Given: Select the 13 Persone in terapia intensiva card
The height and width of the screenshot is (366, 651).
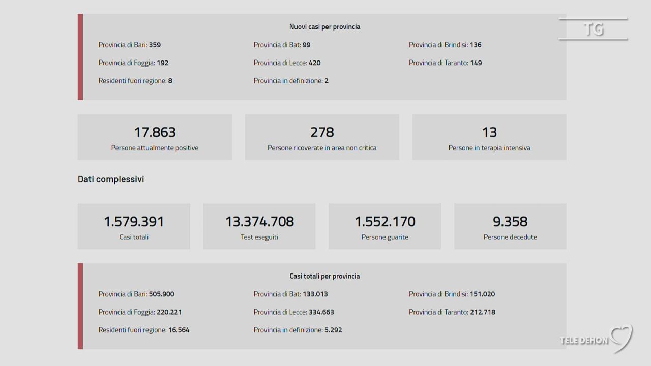Looking at the screenshot, I should pos(489,137).
